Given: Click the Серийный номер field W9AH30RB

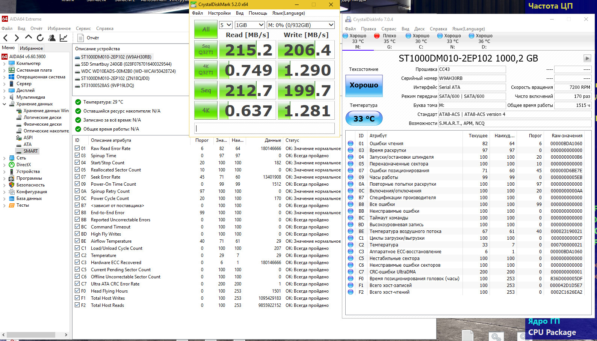Looking at the screenshot, I should coord(472,78).
